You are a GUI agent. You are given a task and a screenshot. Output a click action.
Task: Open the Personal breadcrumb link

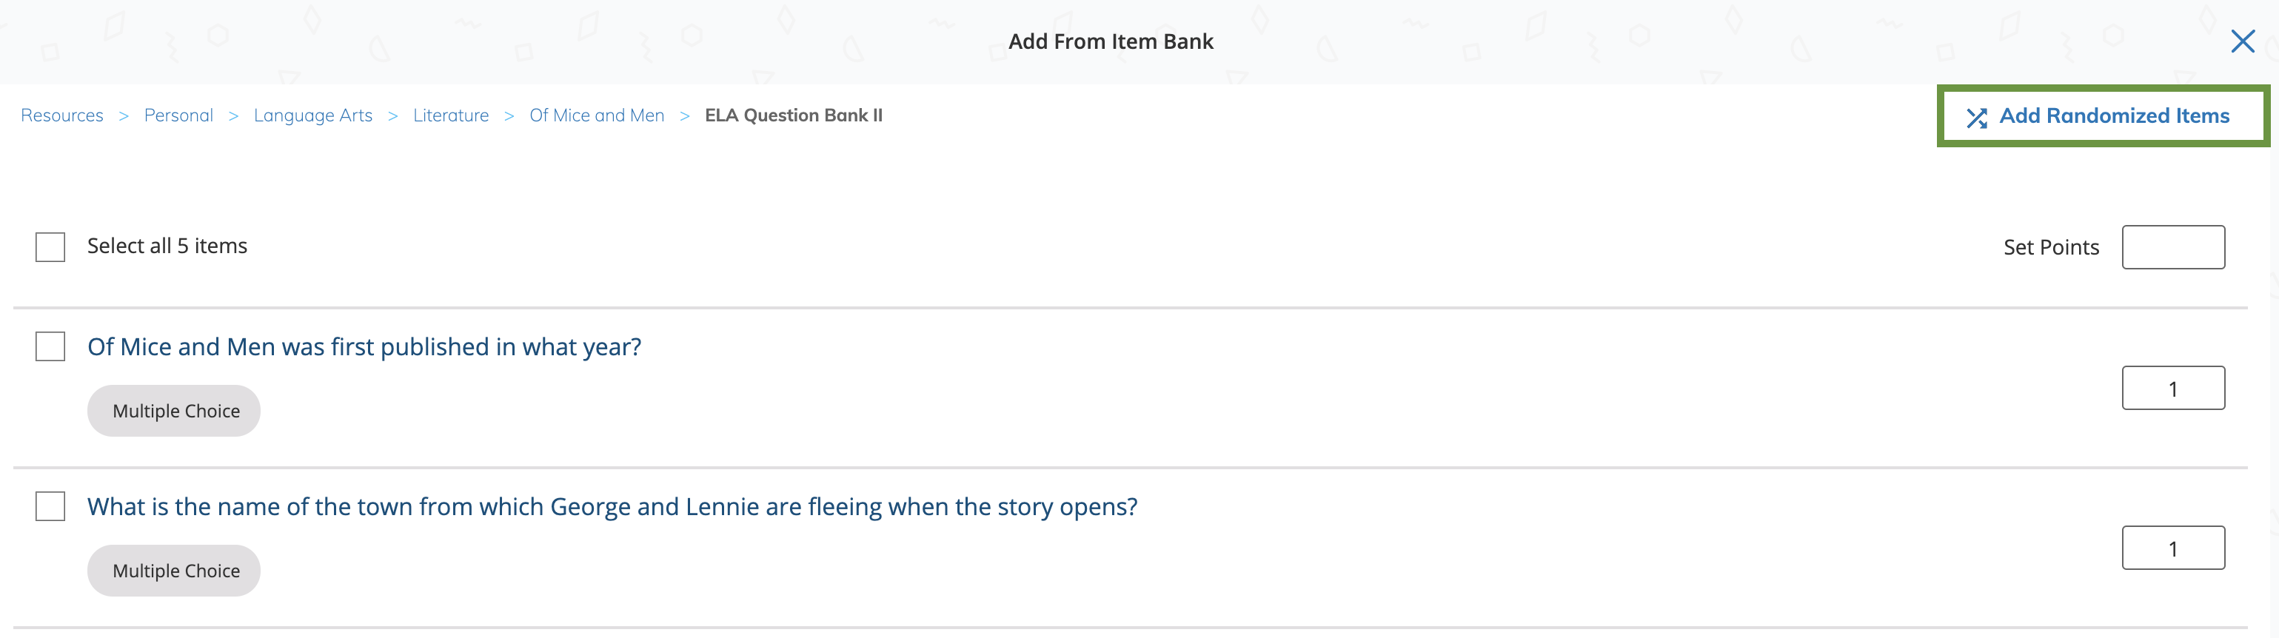coord(178,115)
